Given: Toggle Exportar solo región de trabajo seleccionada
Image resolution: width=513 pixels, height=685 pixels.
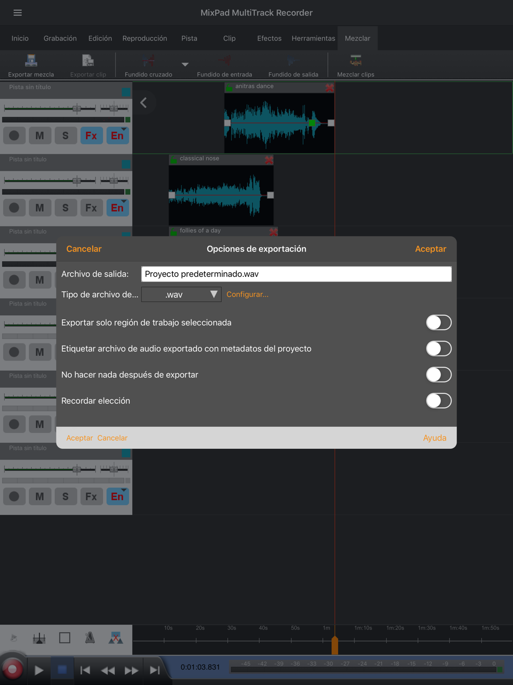Looking at the screenshot, I should click(x=439, y=322).
